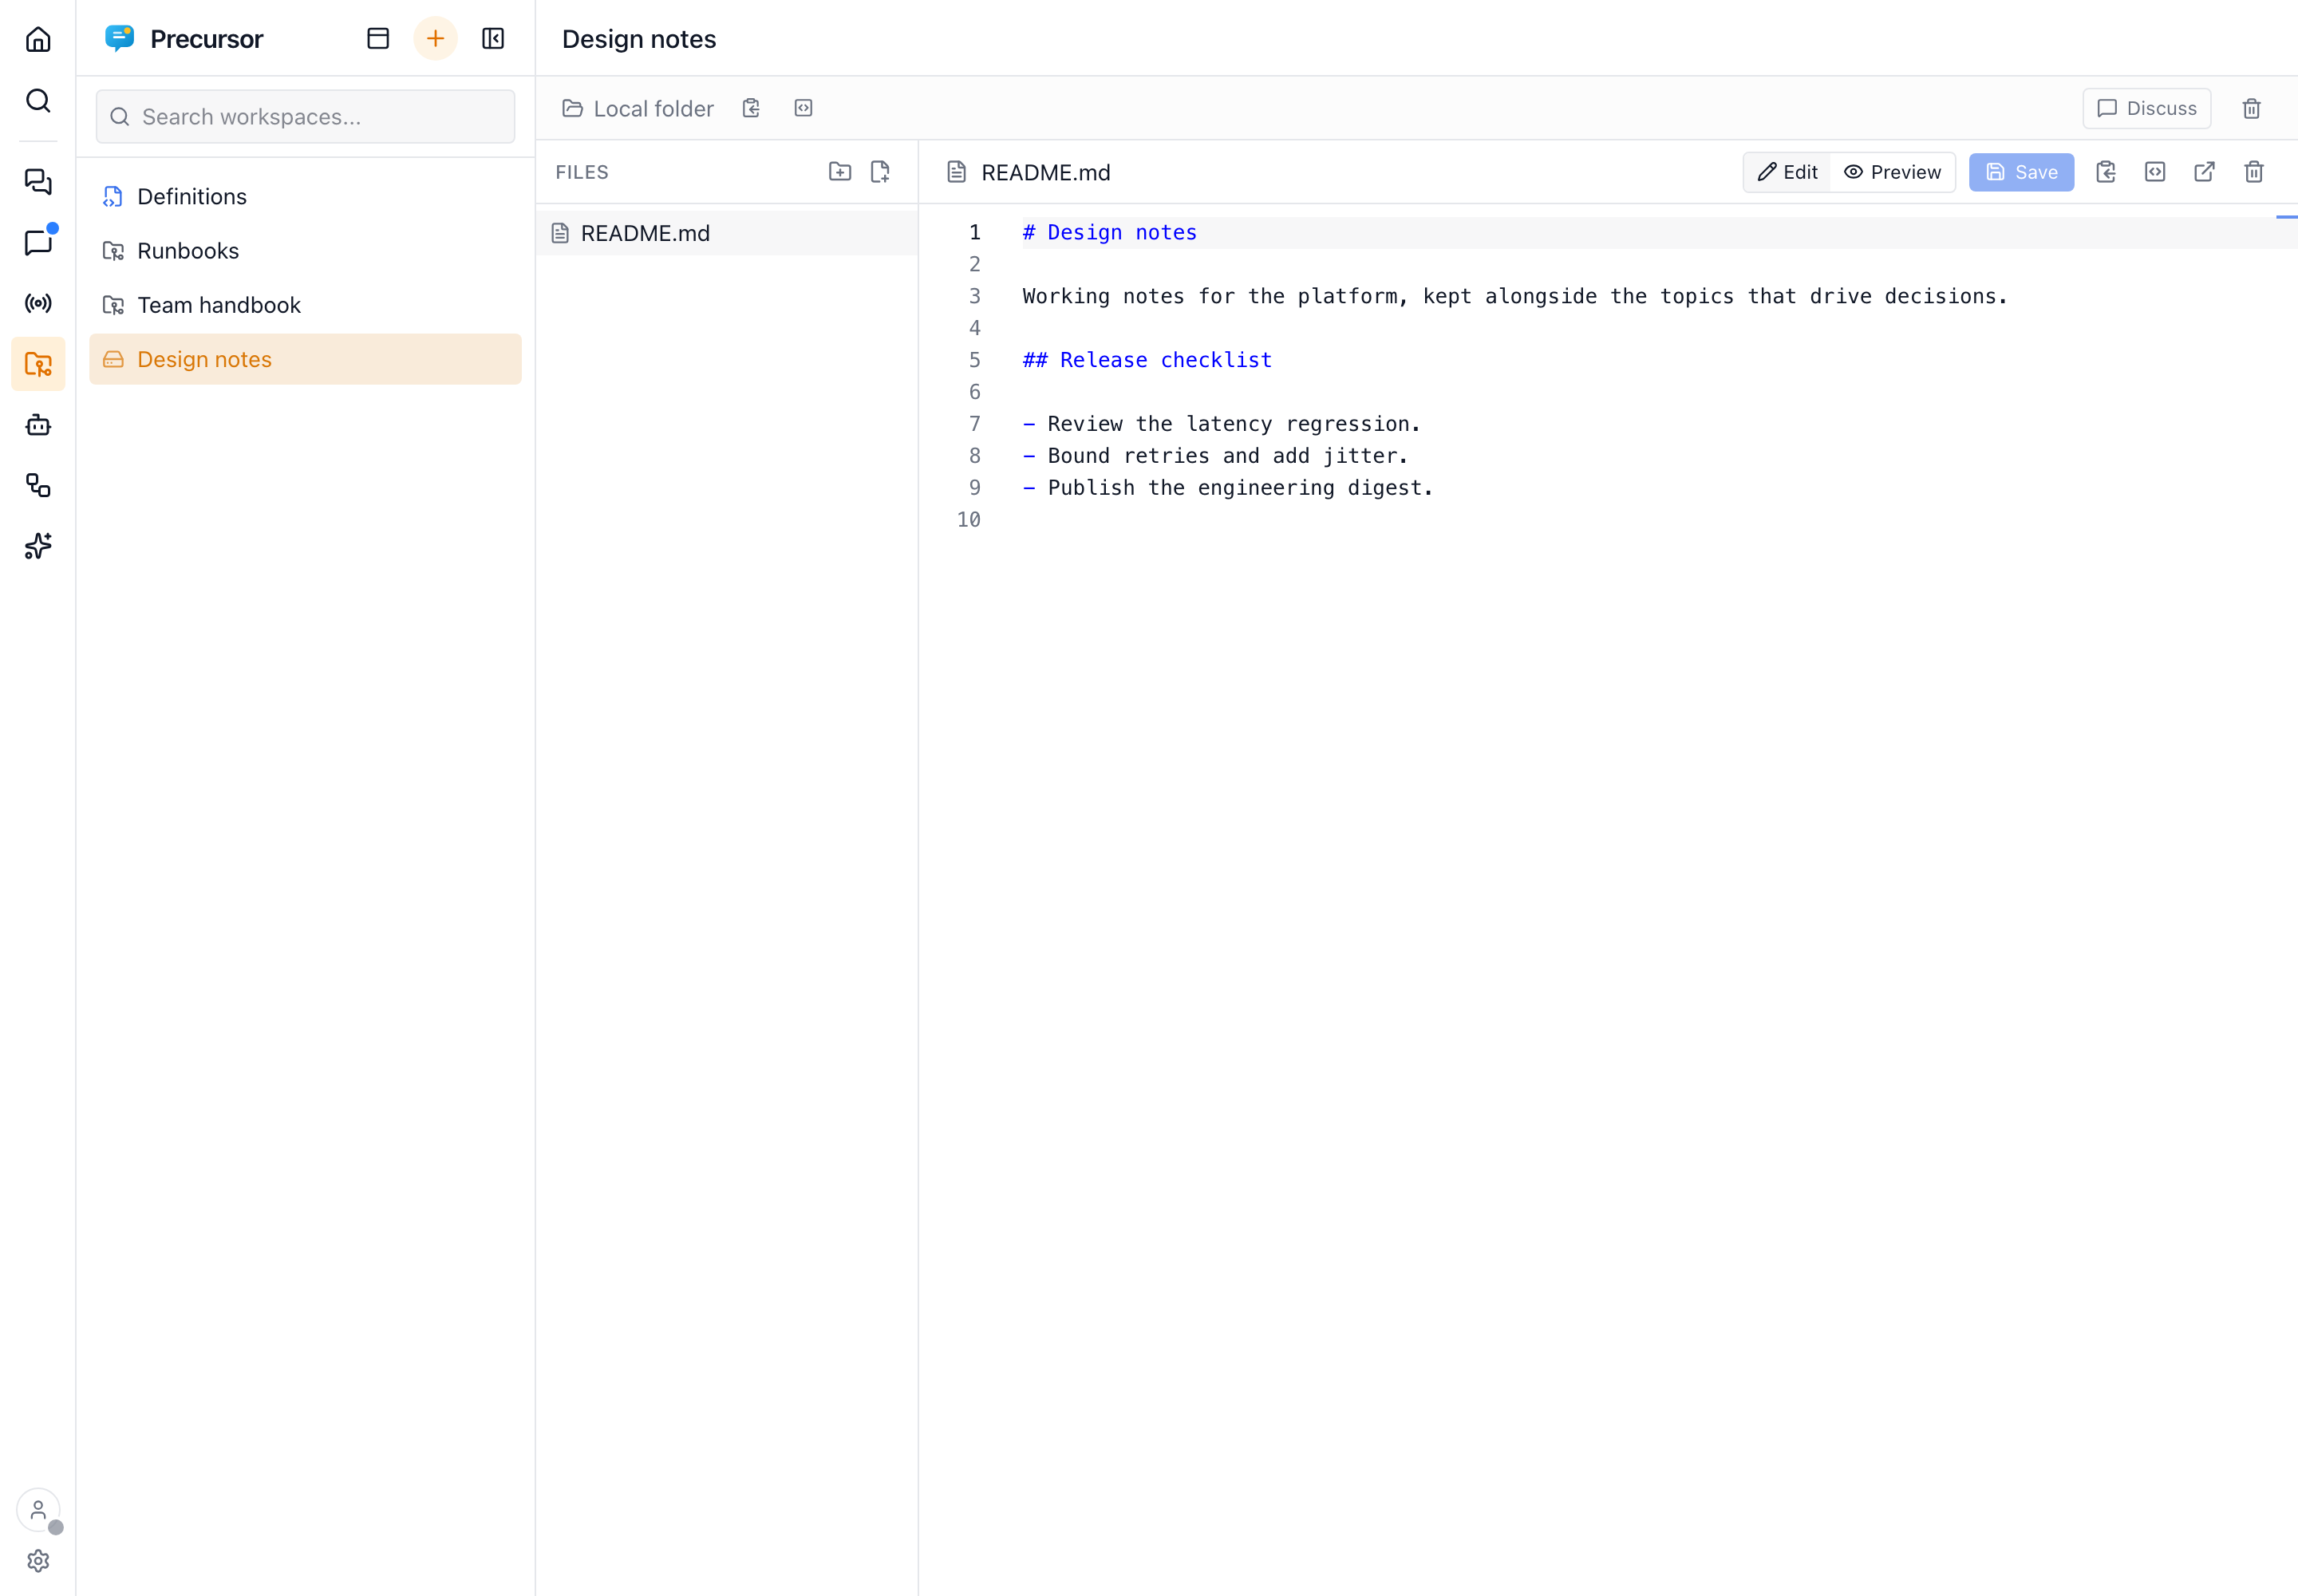Collapse the sidebar with the panel-collapse icon
2298x1596 pixels.
[493, 39]
